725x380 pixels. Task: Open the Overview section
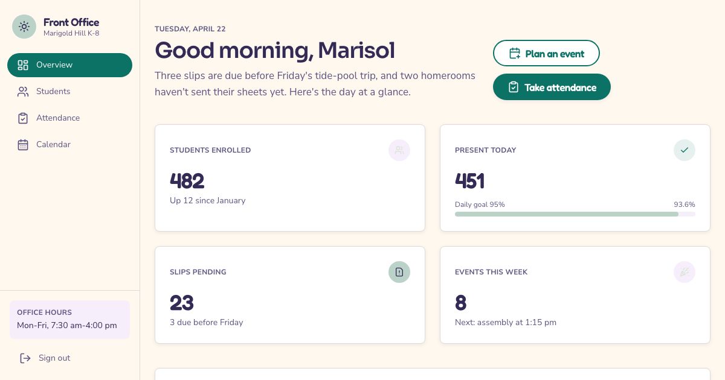tap(69, 65)
